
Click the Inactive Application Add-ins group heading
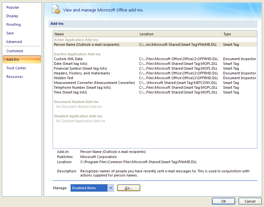click(77, 54)
